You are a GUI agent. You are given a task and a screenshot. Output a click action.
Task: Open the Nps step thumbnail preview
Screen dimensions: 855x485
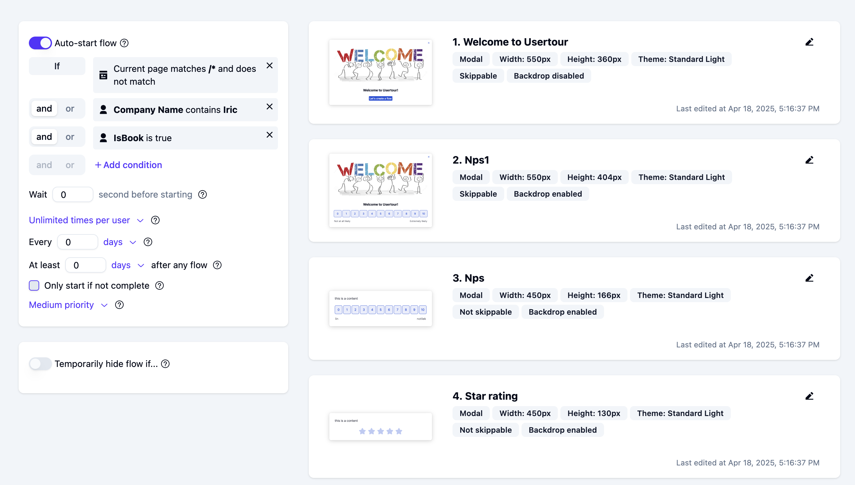click(x=380, y=309)
